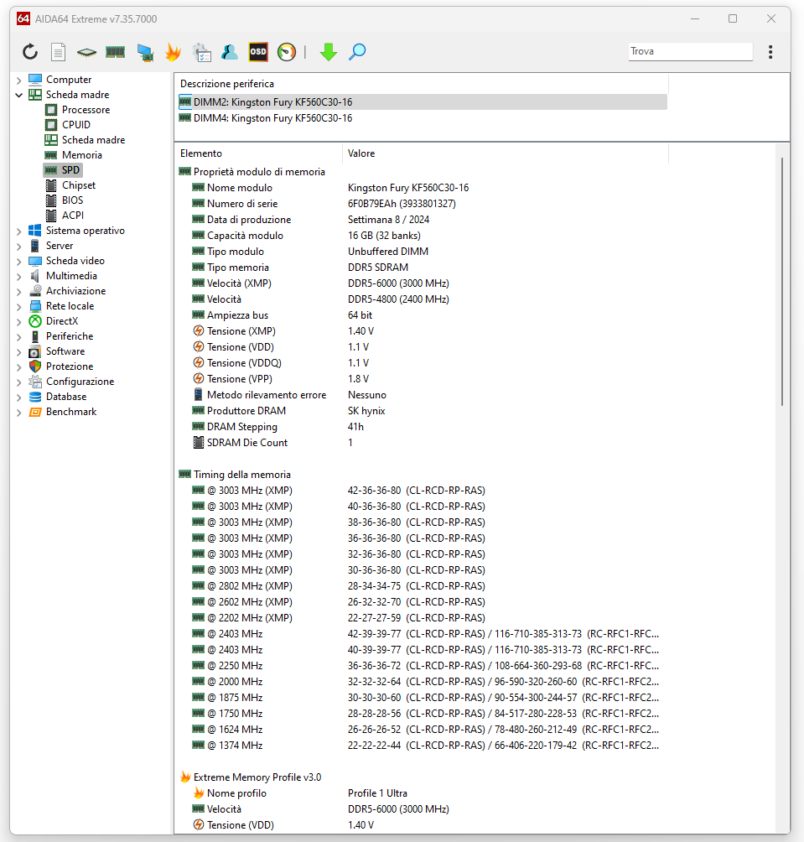The image size is (804, 842).
Task: Open the BIOS tree item
Action: pyautogui.click(x=72, y=200)
